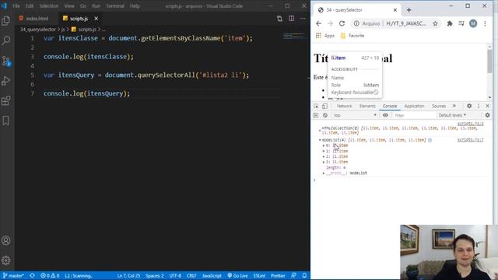Switch to the Sources tab in DevTools

(439, 106)
